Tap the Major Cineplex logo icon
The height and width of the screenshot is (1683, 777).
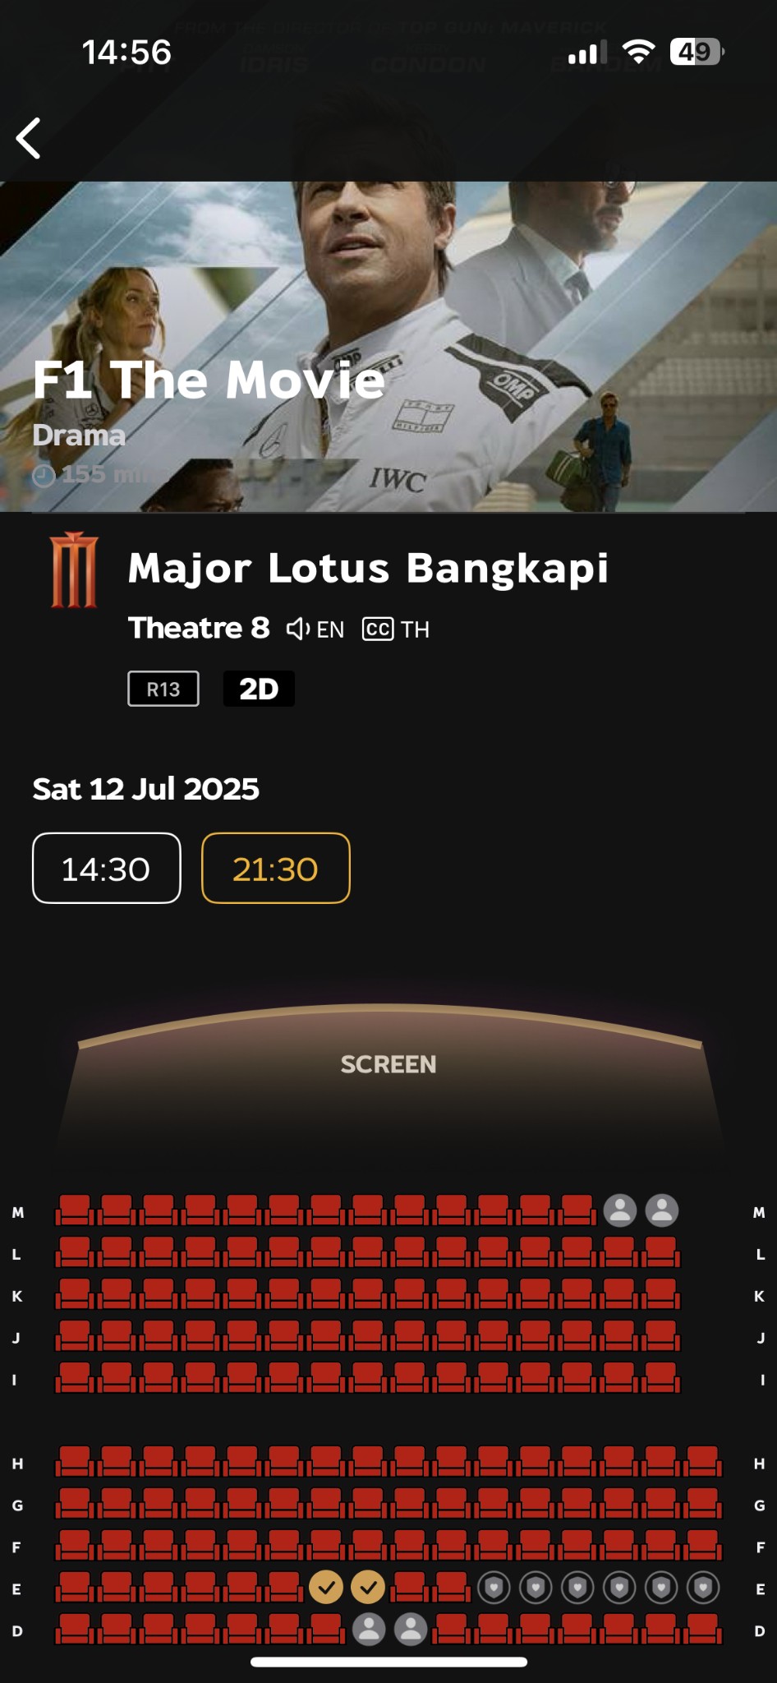74,569
